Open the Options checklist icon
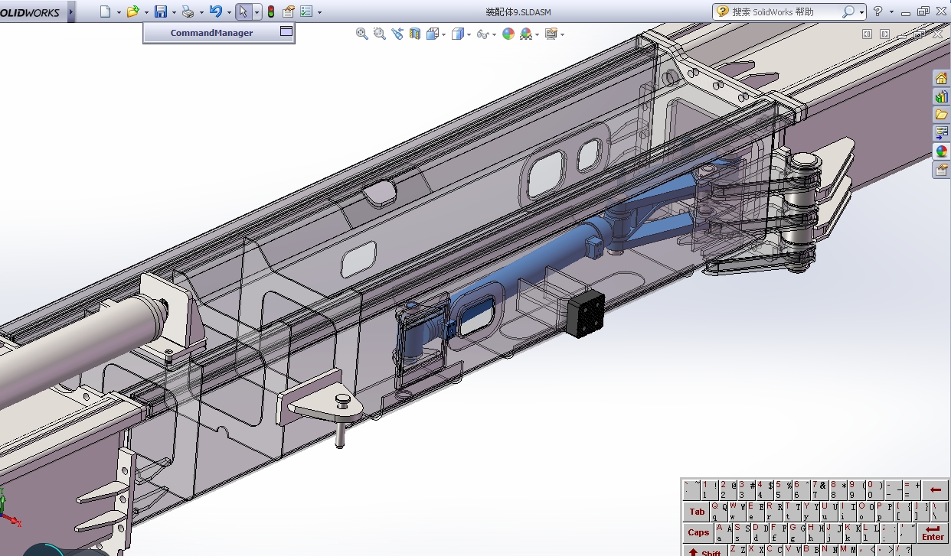Image resolution: width=951 pixels, height=556 pixels. coord(306,11)
